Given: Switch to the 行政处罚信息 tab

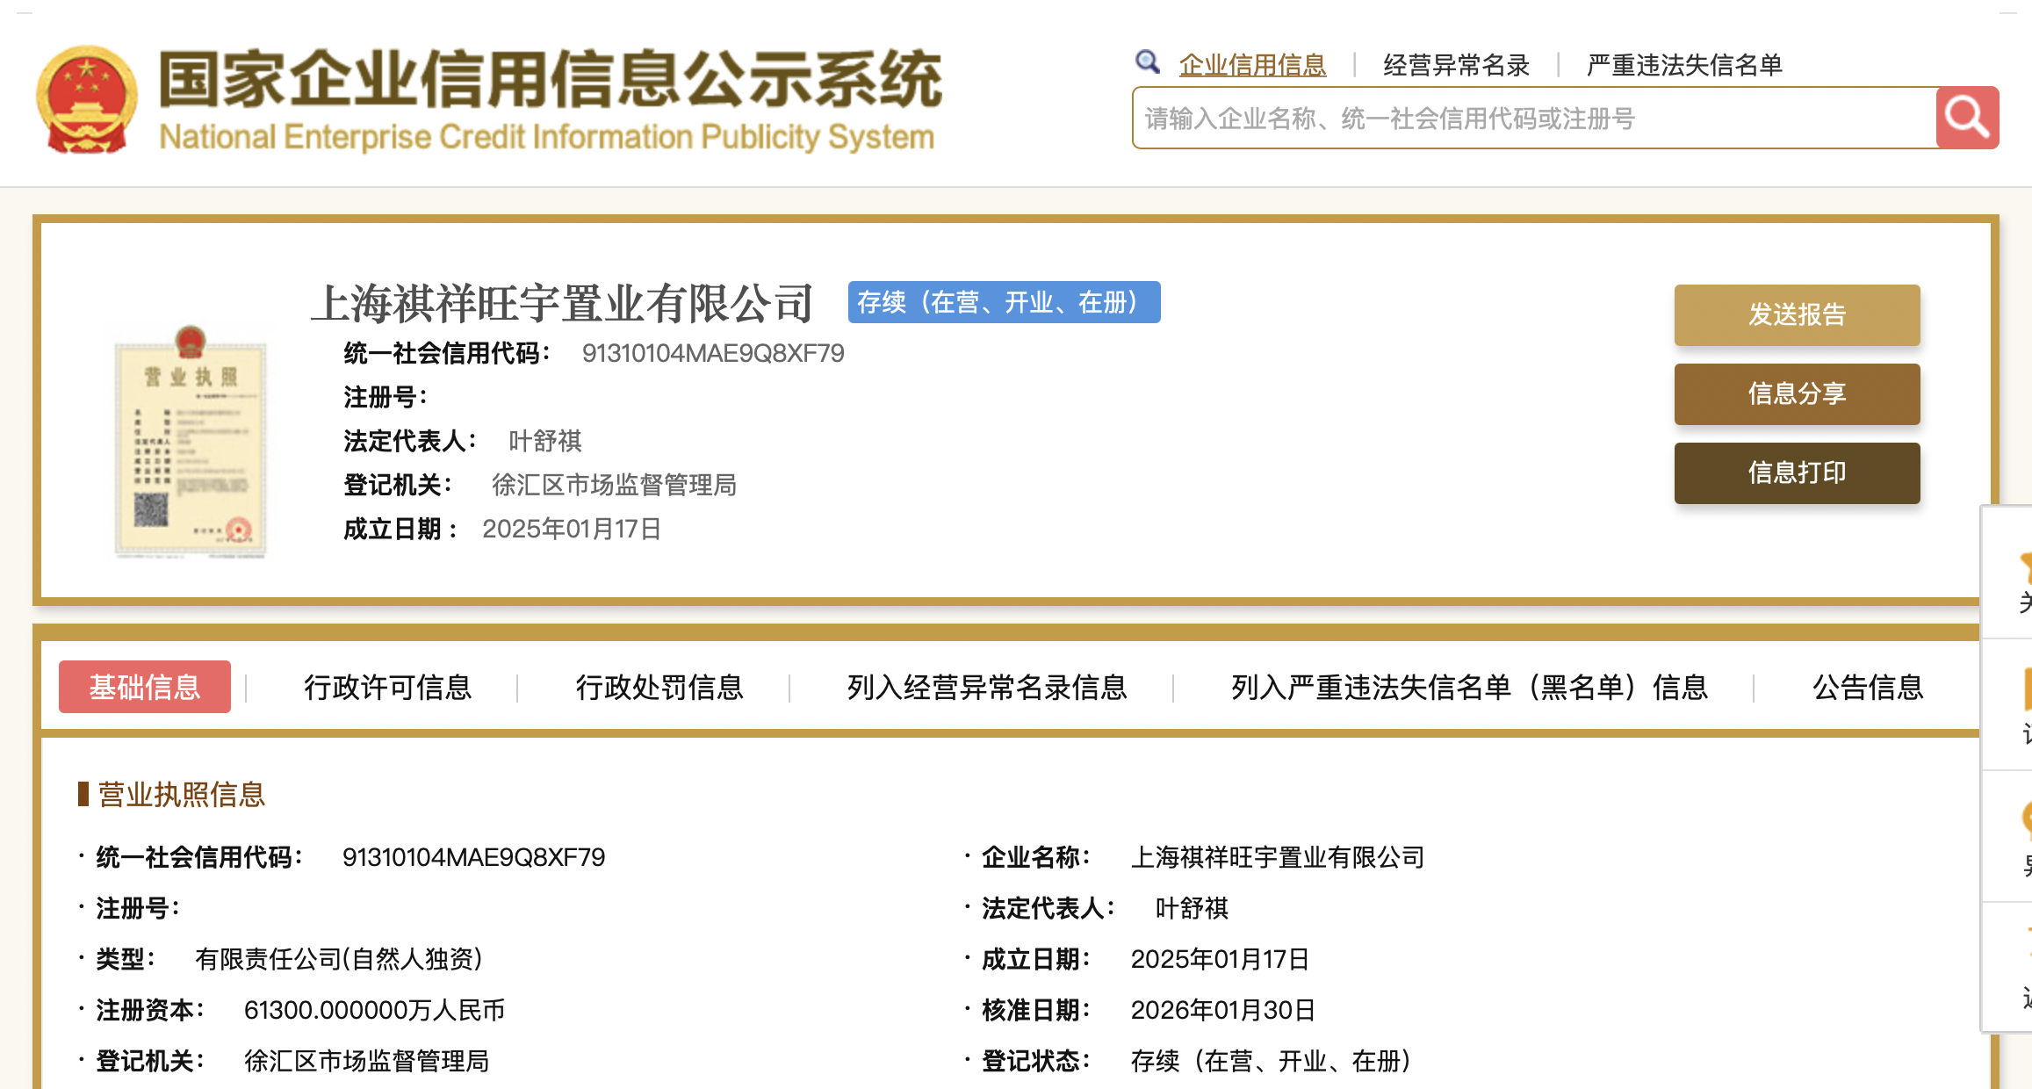Looking at the screenshot, I should [659, 687].
